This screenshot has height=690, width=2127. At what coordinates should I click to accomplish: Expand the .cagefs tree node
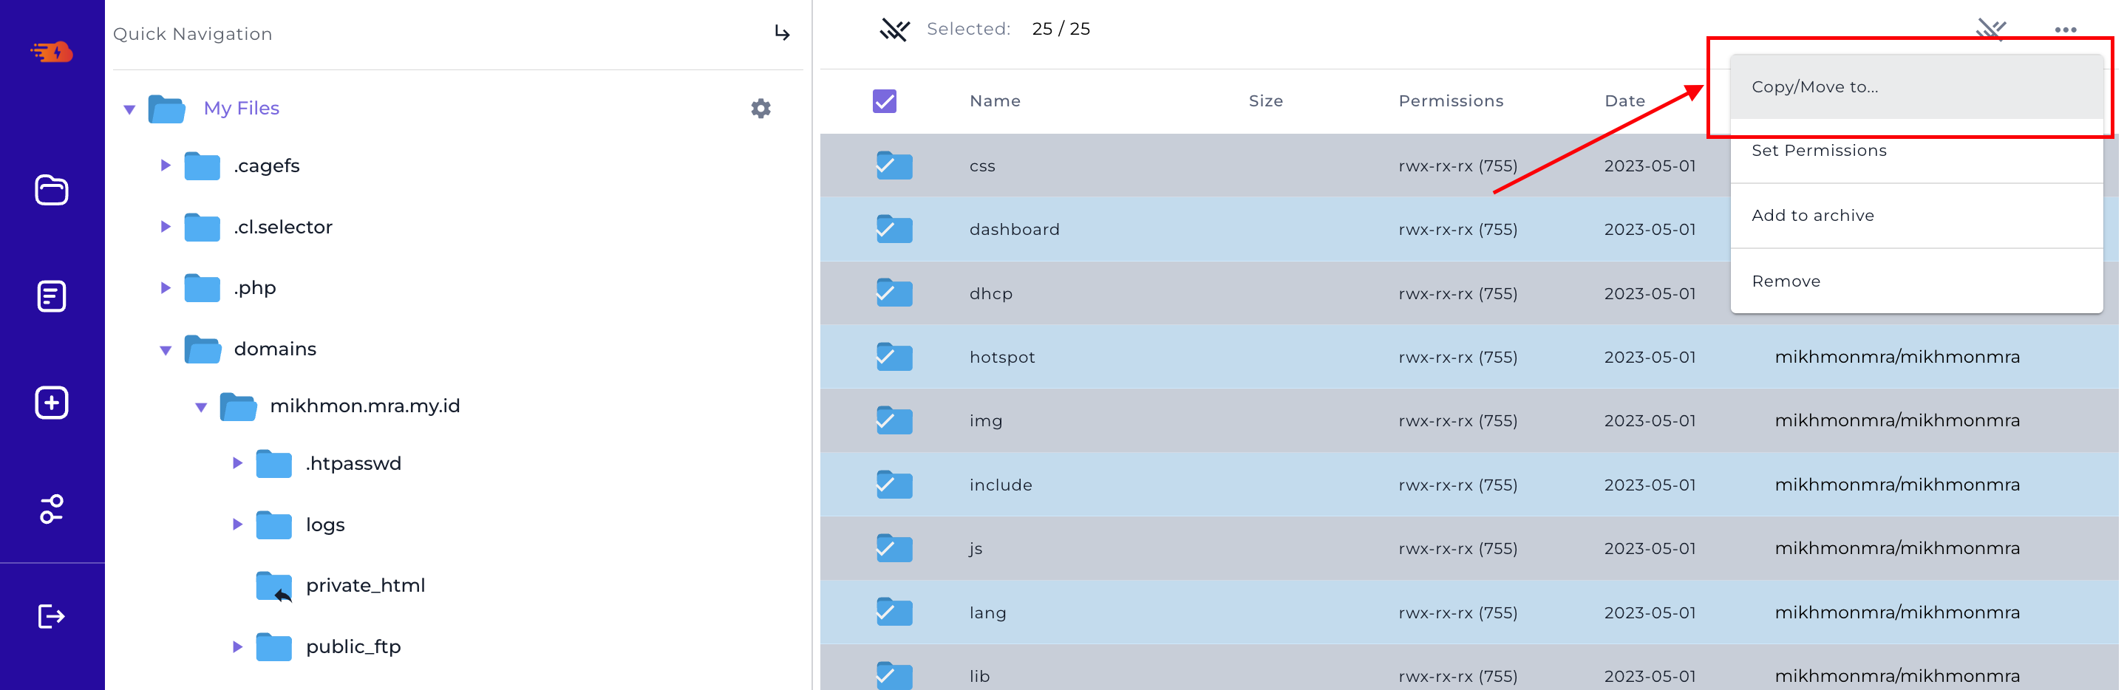click(165, 166)
